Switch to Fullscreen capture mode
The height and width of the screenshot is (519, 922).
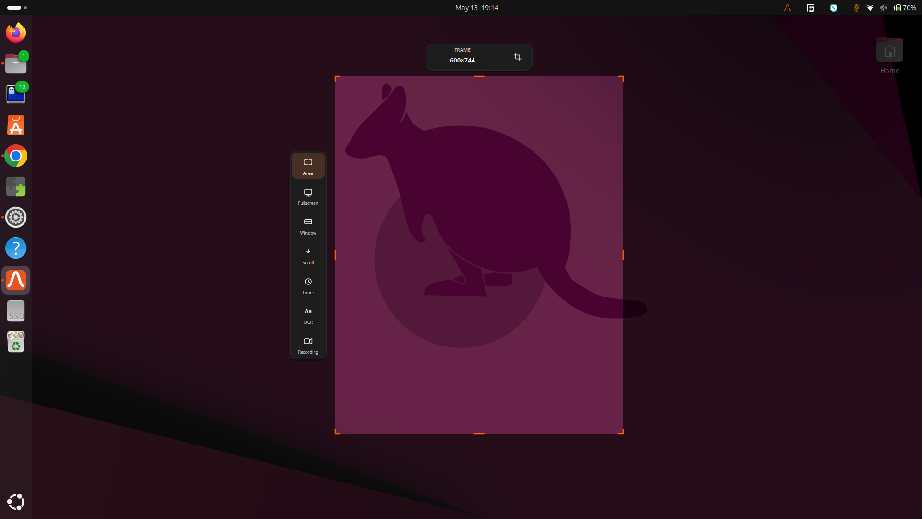coord(308,197)
